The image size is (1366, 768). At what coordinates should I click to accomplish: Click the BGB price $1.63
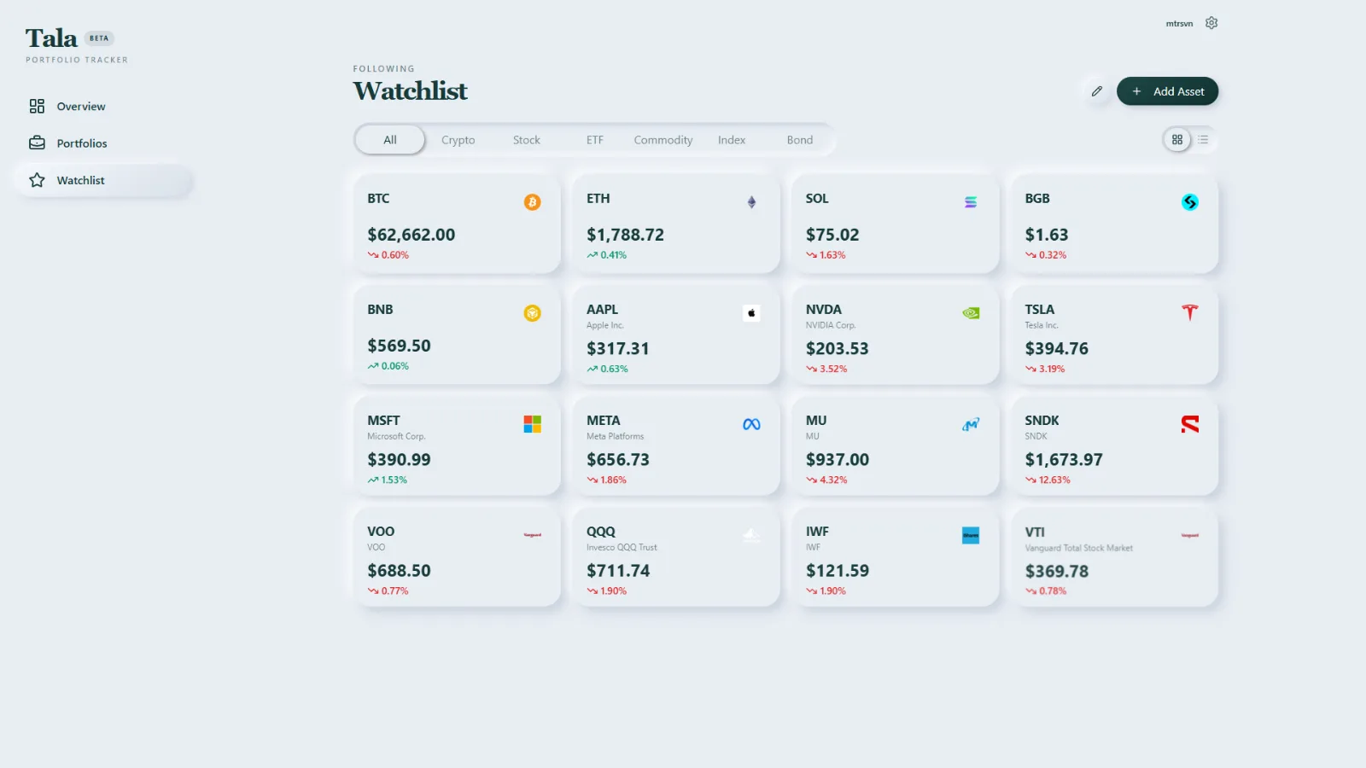tap(1047, 235)
